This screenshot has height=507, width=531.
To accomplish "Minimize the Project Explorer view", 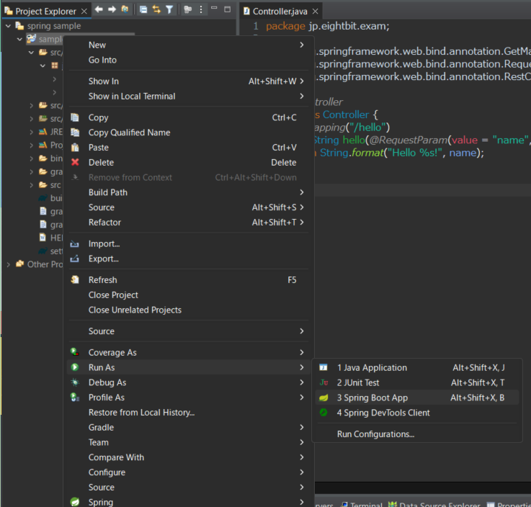I will pos(214,8).
